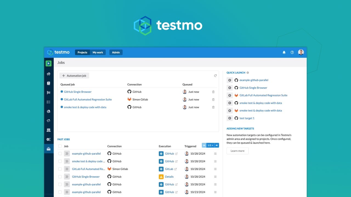
Task: Open menu for GitHub Single Browser past job
Action: tap(215, 177)
